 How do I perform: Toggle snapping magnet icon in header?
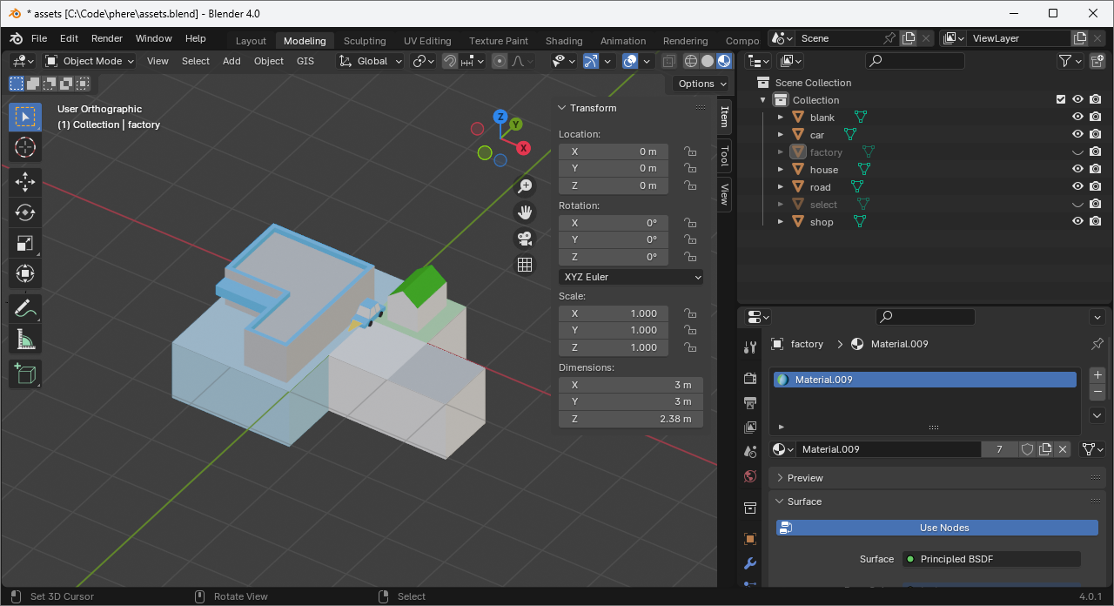[x=450, y=61]
